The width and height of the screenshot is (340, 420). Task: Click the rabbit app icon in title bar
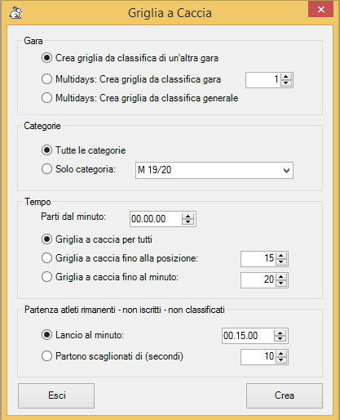pos(15,13)
